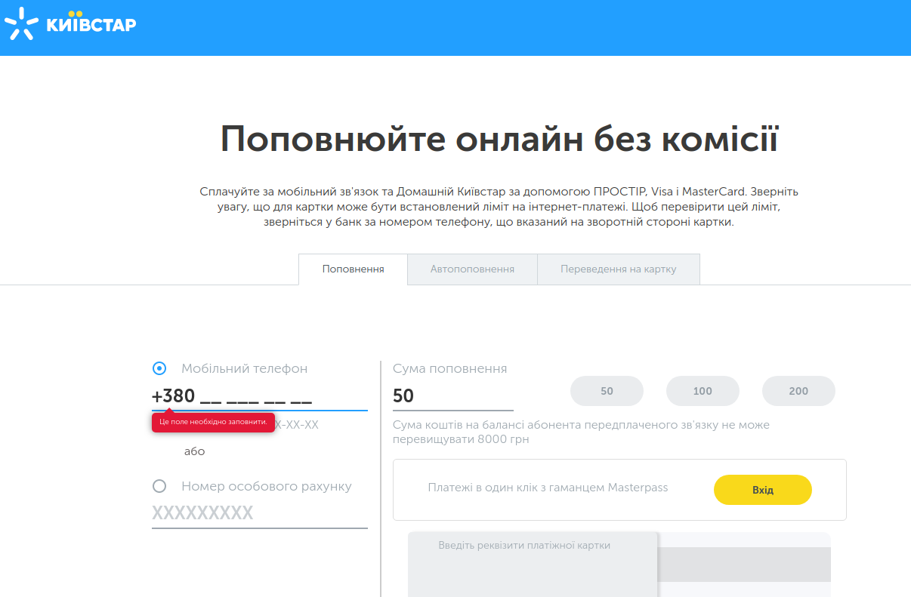
Task: Switch to the Поповнення tab
Action: 353,269
